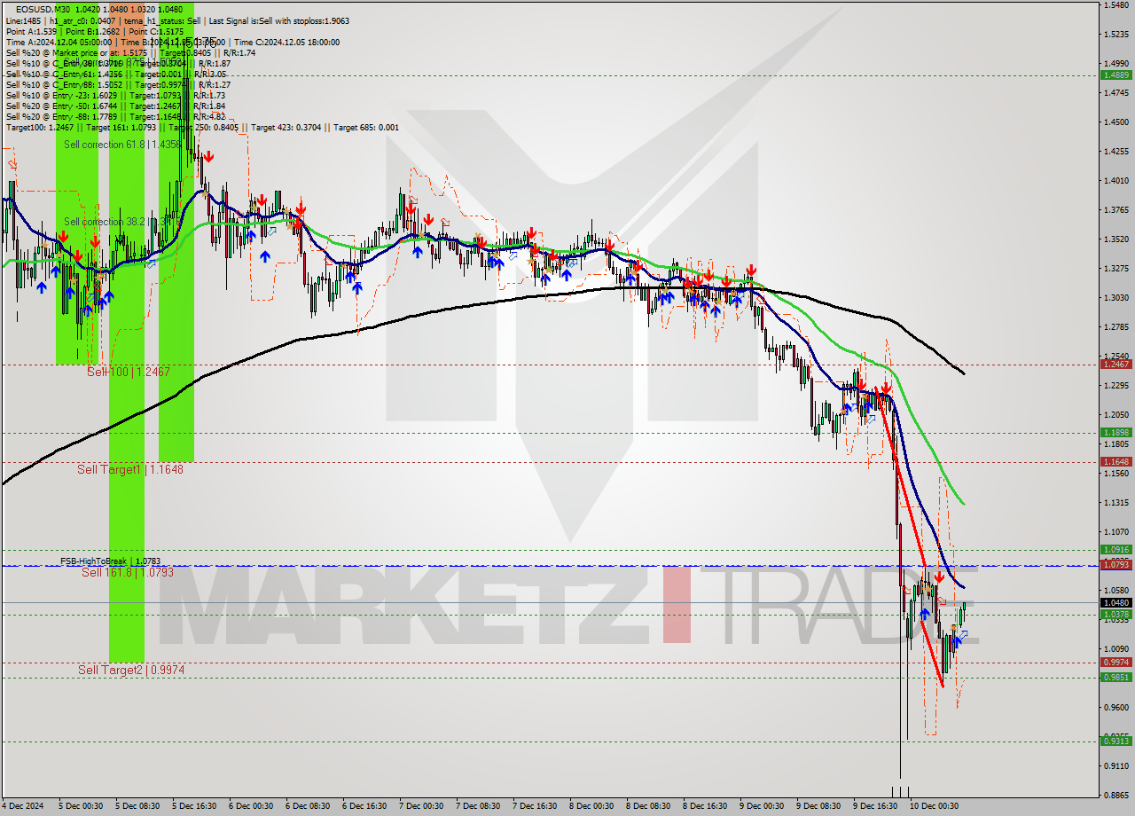Screen dimensions: 1135x816
Task: Click the 1.5480 price axis label
Action: pyautogui.click(x=1115, y=5)
